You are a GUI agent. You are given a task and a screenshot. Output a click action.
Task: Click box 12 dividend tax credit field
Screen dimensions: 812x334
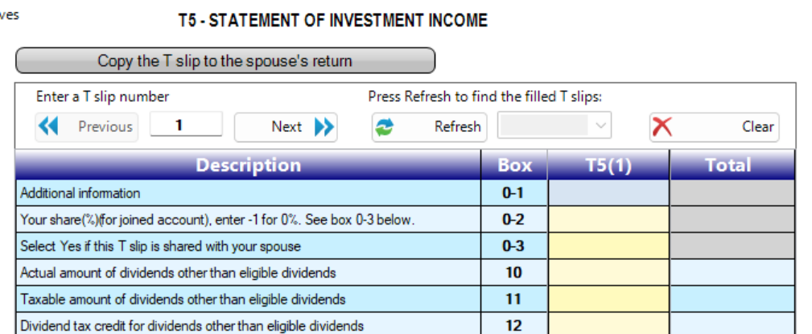[x=608, y=324]
